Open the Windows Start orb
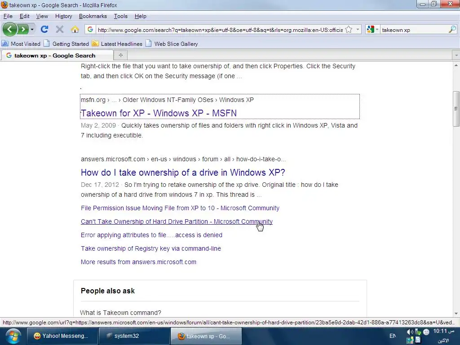 (13, 336)
